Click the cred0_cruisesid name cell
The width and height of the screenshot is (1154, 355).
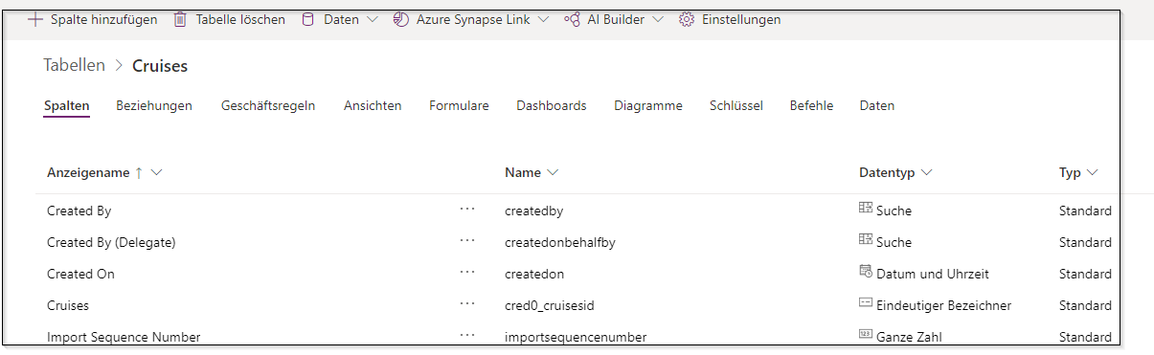click(x=550, y=305)
